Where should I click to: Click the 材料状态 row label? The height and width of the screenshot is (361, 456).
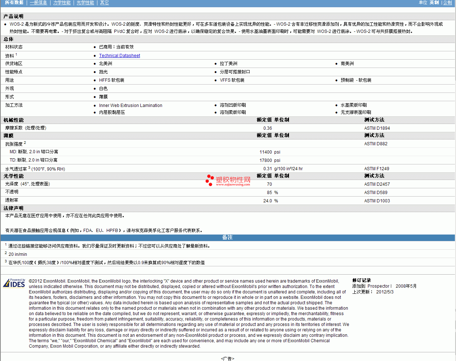(x=14, y=47)
